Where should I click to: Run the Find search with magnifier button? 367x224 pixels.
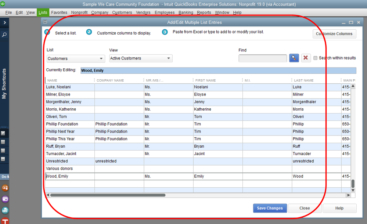(x=294, y=58)
